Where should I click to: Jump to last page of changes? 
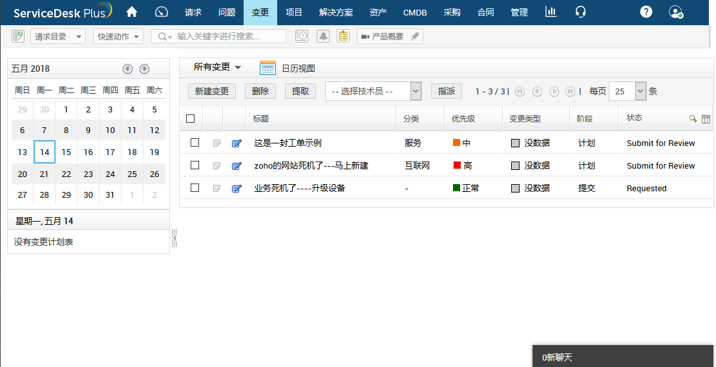click(571, 91)
